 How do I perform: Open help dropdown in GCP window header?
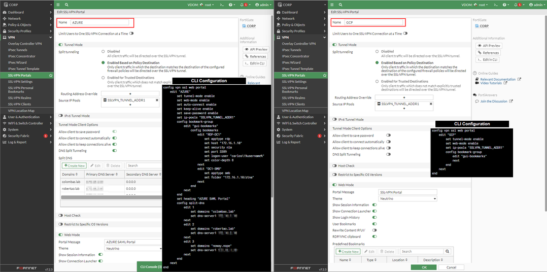coord(506,5)
